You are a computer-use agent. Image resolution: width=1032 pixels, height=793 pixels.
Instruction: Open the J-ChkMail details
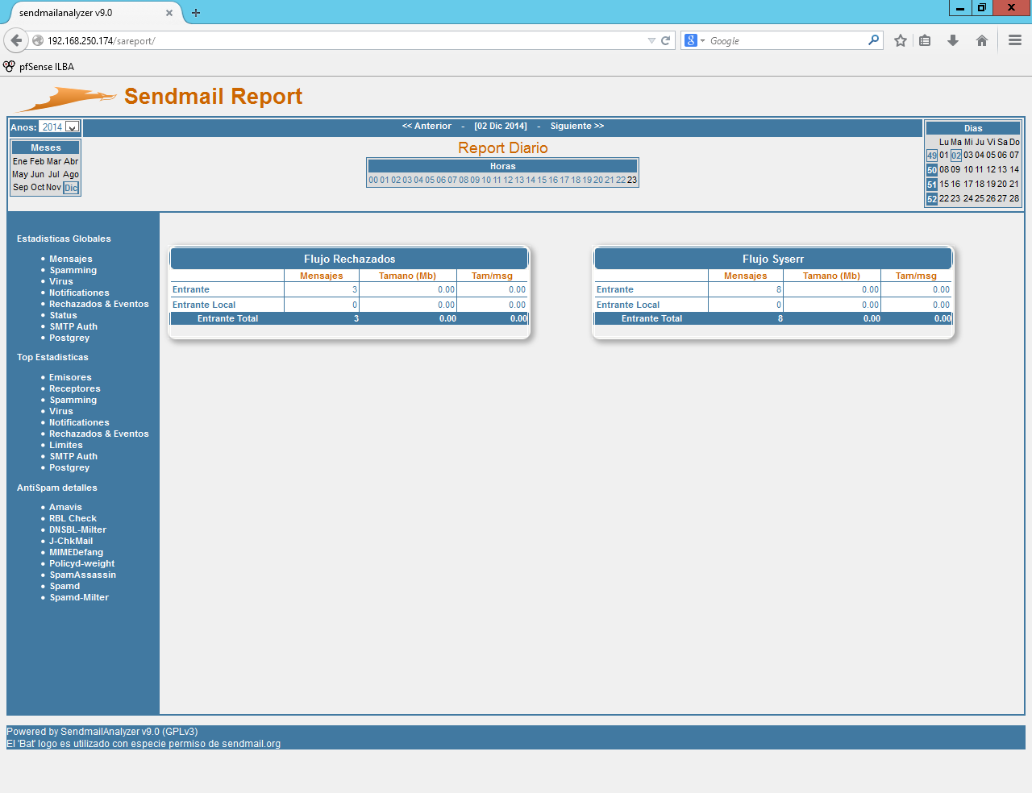71,541
